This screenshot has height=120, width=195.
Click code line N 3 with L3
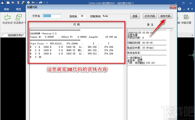[72, 54]
